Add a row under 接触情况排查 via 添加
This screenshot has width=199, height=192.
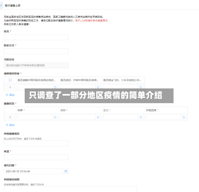pyautogui.click(x=10, y=95)
